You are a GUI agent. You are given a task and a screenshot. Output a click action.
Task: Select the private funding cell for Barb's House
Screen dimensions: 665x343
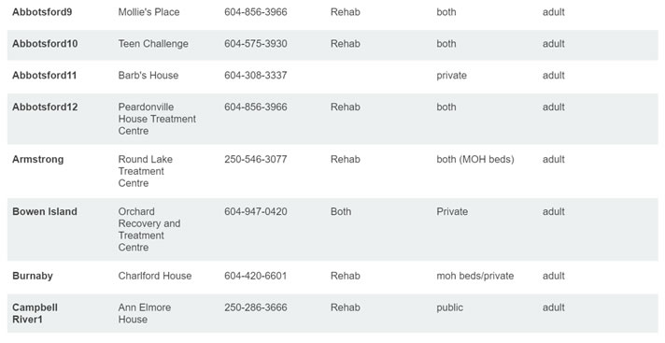pyautogui.click(x=452, y=76)
